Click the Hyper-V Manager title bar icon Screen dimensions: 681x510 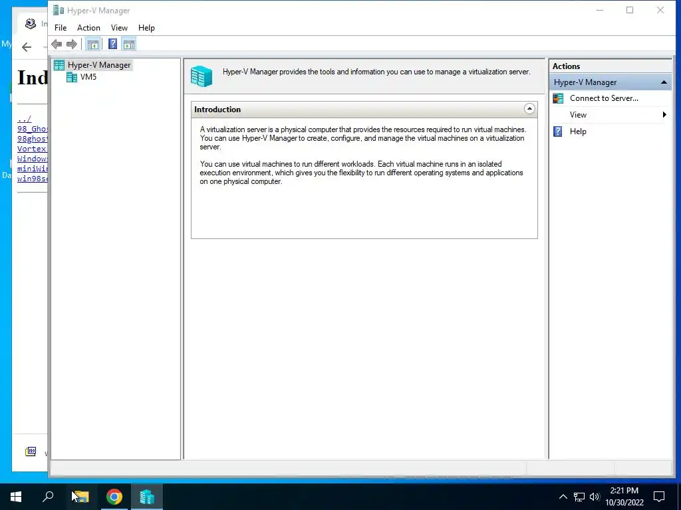(x=59, y=10)
